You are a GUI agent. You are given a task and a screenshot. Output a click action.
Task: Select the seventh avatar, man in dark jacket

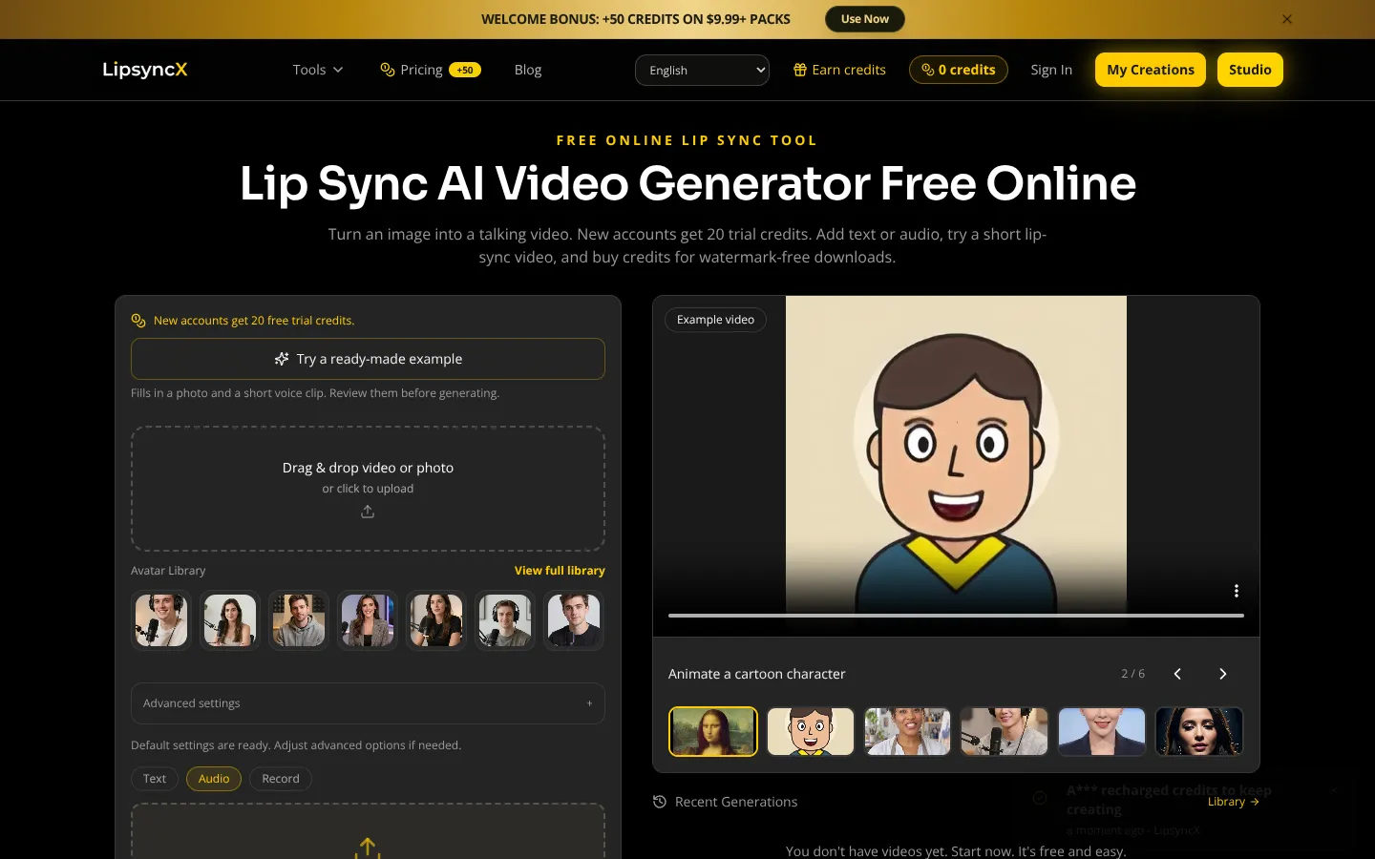(574, 620)
